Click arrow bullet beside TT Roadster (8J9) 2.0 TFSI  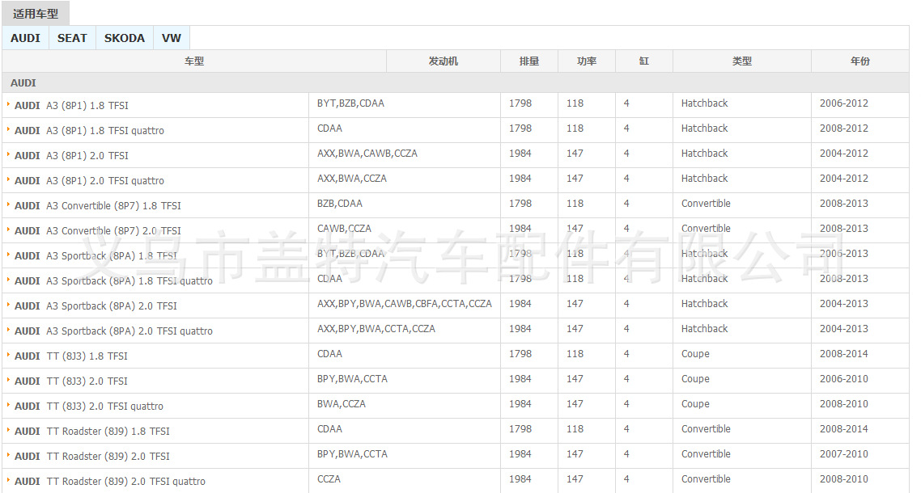(8, 456)
